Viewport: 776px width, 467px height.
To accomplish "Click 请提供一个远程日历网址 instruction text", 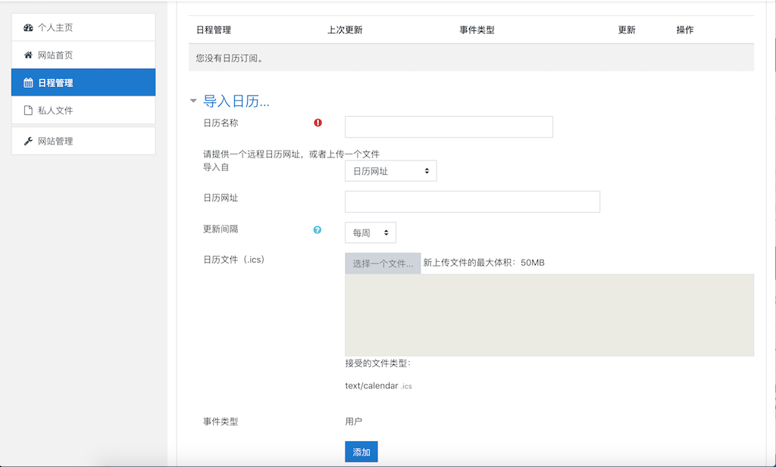I will pos(291,154).
